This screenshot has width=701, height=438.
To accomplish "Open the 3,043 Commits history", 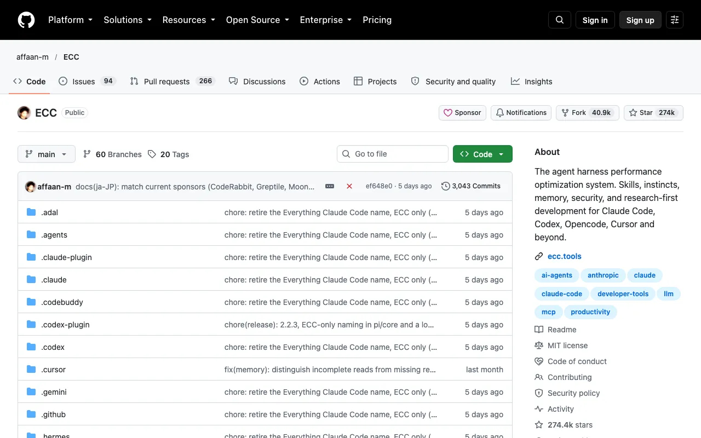I will coord(471,186).
